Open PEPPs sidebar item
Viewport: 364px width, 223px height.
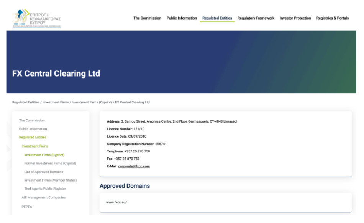[x=27, y=207]
